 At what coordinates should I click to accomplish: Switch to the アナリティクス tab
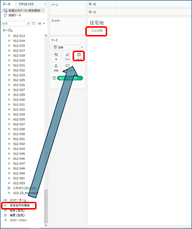(x=26, y=4)
